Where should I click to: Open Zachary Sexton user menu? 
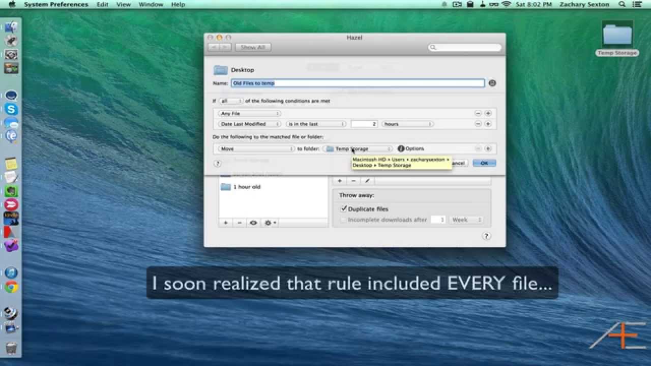pyautogui.click(x=584, y=5)
